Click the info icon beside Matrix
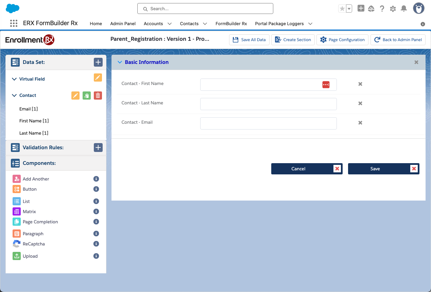The image size is (431, 292). click(x=96, y=212)
